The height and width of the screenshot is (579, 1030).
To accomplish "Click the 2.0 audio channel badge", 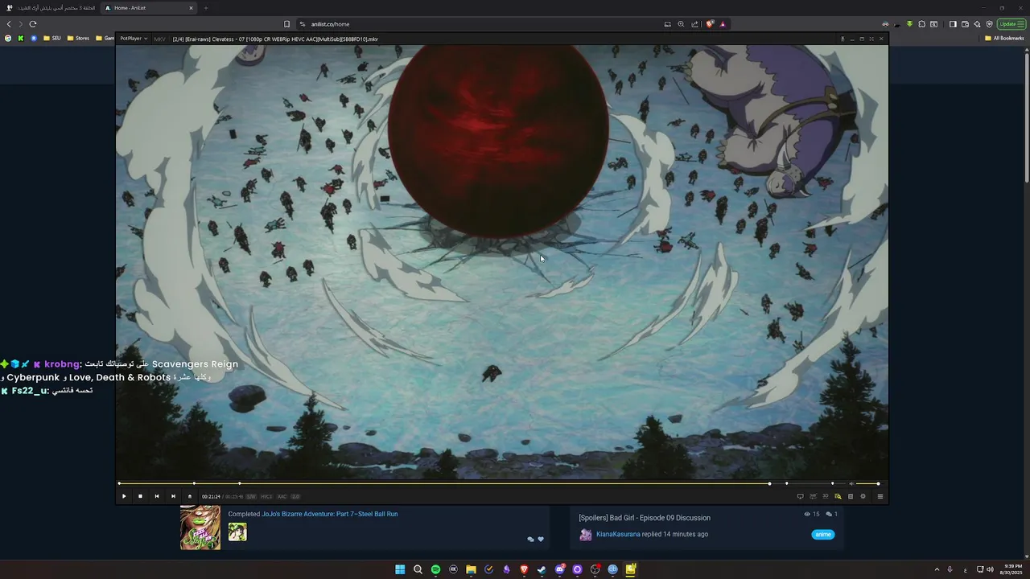I will (x=295, y=496).
